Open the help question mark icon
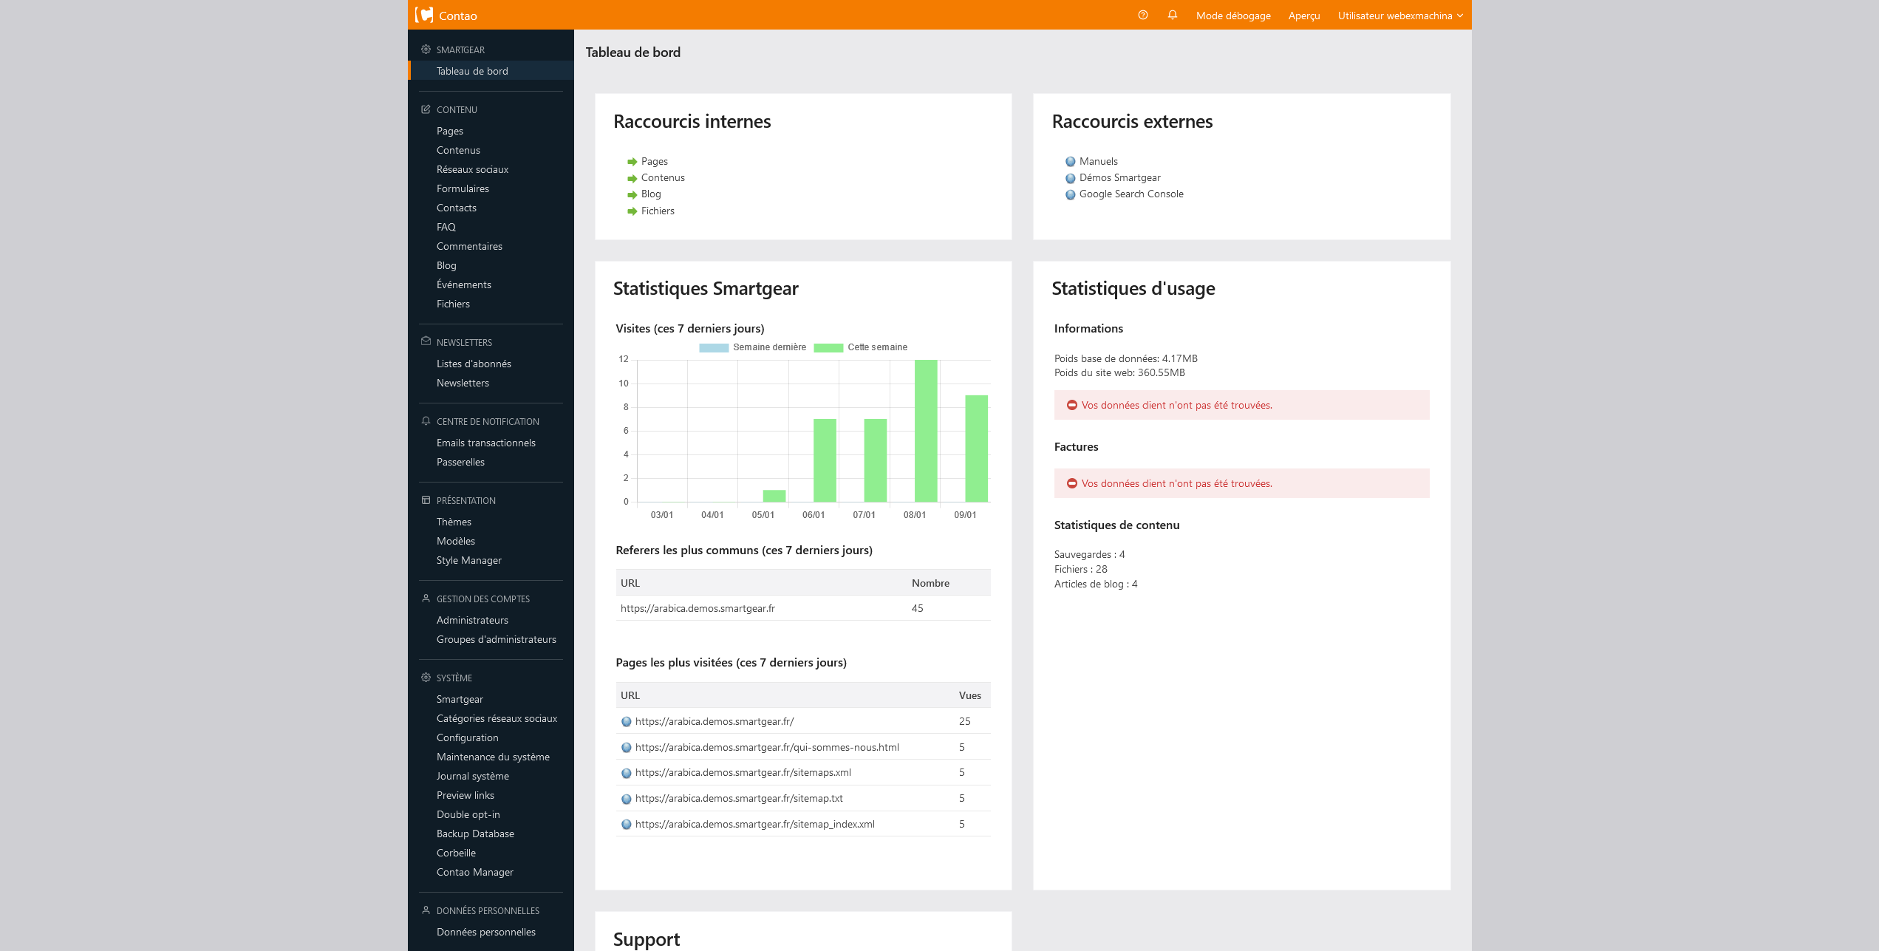This screenshot has width=1879, height=951. 1143,15
